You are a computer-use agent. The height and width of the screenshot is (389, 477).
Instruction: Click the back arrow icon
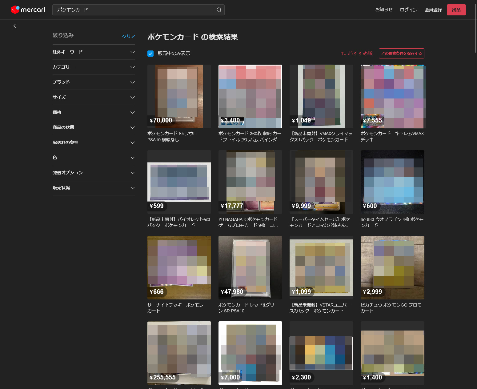tap(14, 26)
